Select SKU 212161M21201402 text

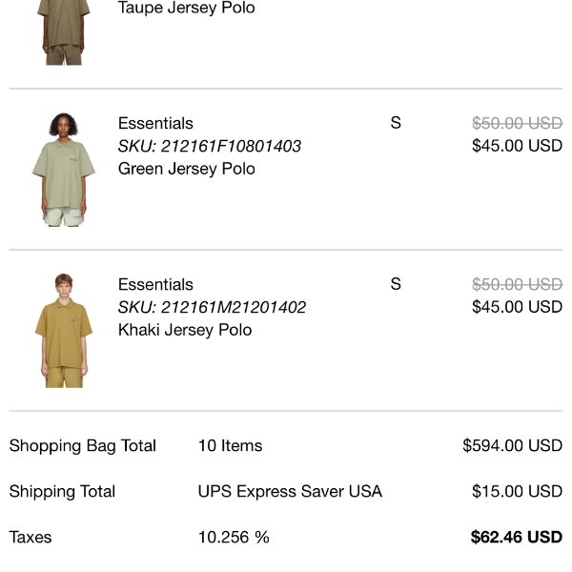212,307
